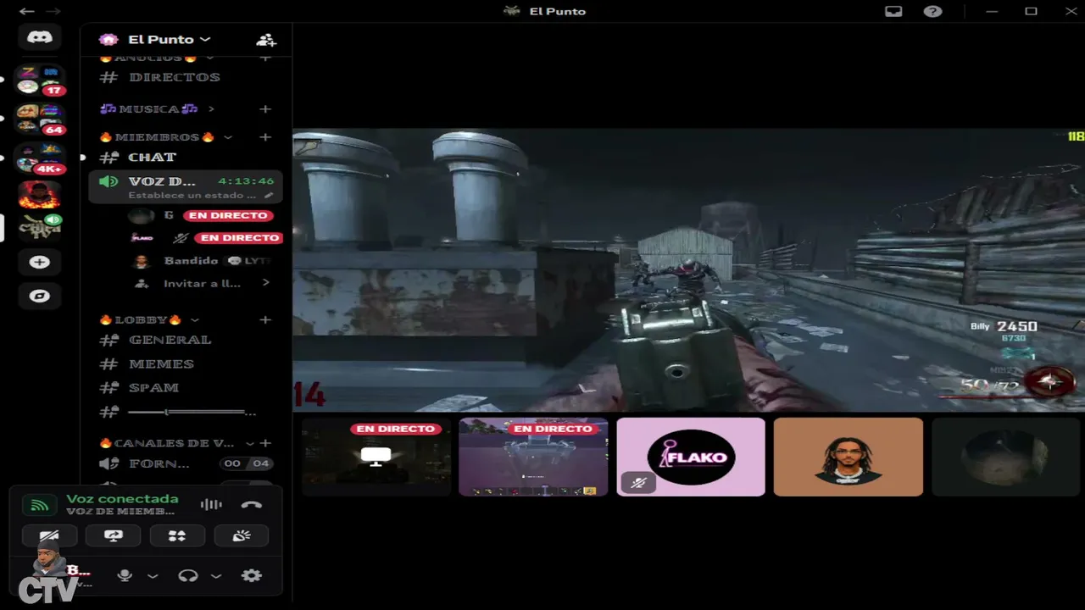Open microphone input options chevron
Image resolution: width=1085 pixels, height=610 pixels.
[153, 576]
